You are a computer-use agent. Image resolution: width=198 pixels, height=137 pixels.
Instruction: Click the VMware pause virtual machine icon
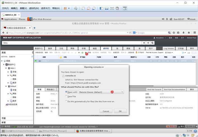pos(65,8)
